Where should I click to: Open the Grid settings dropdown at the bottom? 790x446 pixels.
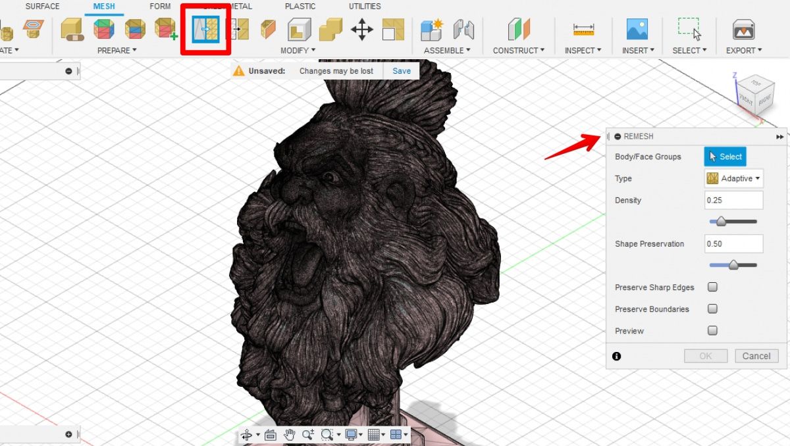tap(375, 434)
